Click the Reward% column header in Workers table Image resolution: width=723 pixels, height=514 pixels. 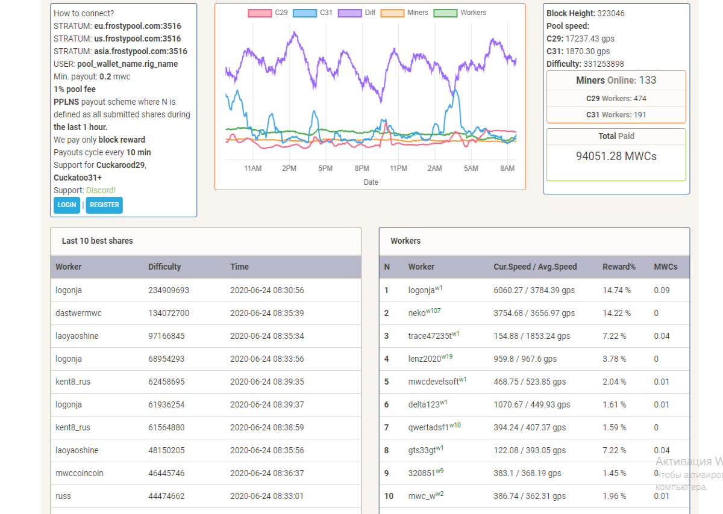pos(619,267)
